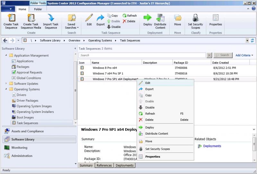The image size is (257, 174).
Task: Click Refresh in the ribbon
Action: tap(129, 16)
